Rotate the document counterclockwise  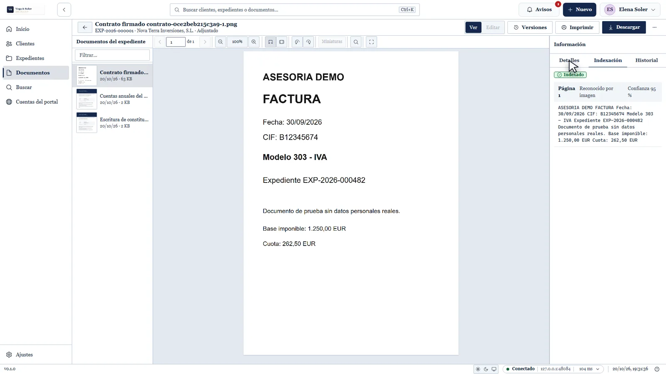point(297,42)
